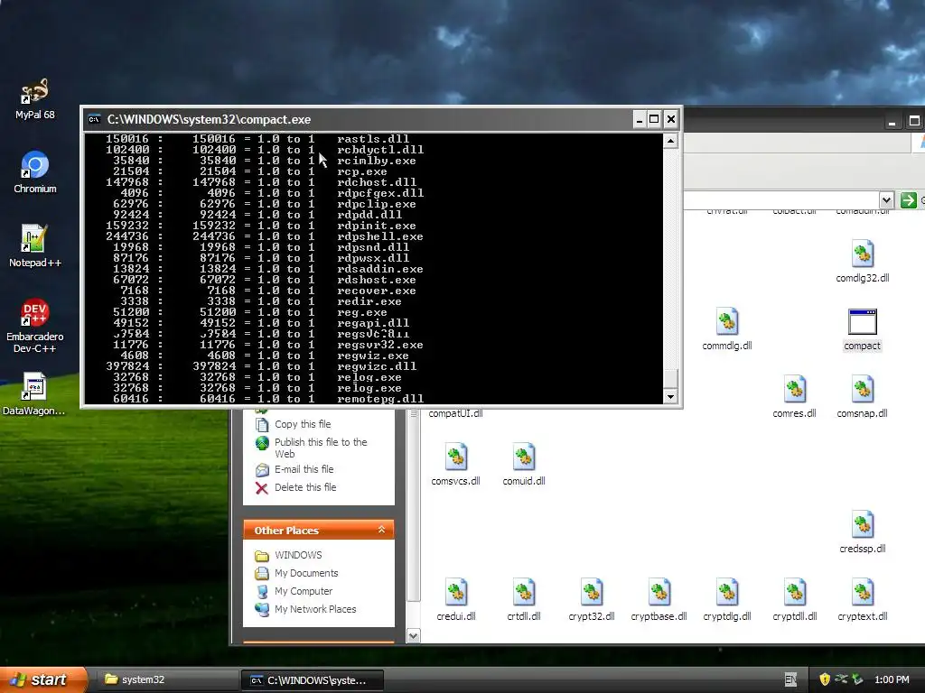Click the task pane scrollbar down arrow
Image resolution: width=925 pixels, height=693 pixels.
(x=414, y=636)
